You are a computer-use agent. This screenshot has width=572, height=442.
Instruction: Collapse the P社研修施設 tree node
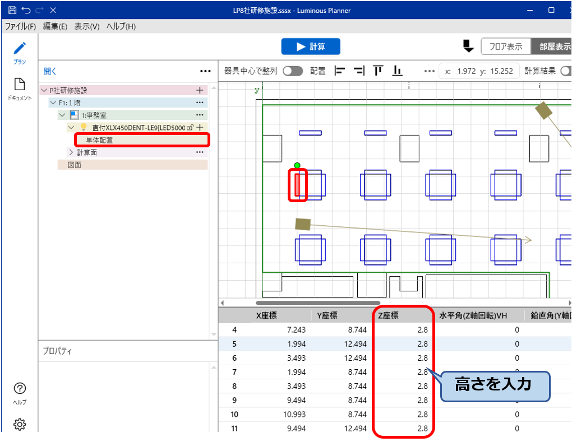44,90
